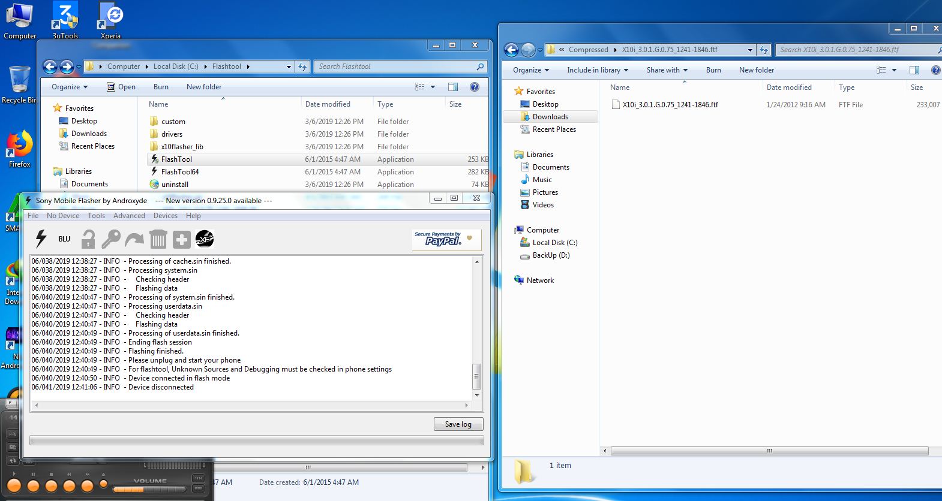Click back arrow in X10i explorer window
Screen dimensions: 942x501
(511, 50)
